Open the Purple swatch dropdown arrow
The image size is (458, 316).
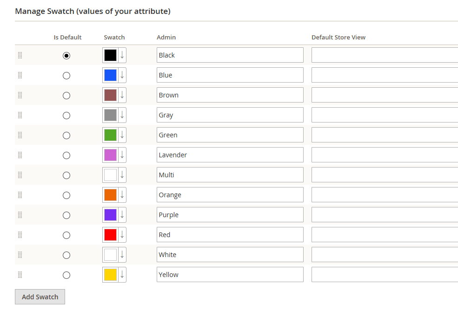[x=122, y=214]
